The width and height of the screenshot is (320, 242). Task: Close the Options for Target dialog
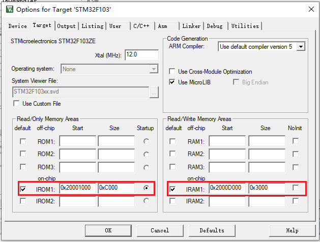(311, 9)
